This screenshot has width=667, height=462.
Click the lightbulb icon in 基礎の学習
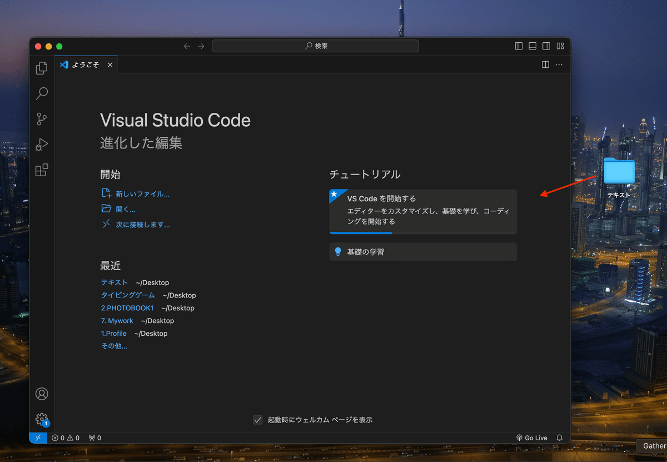click(337, 252)
